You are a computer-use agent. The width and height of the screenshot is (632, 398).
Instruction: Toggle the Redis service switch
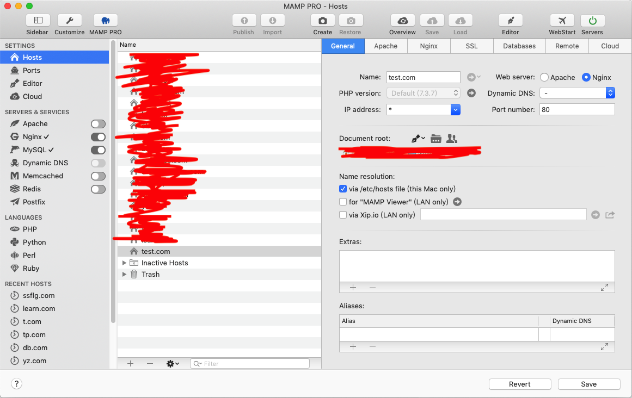(x=98, y=189)
